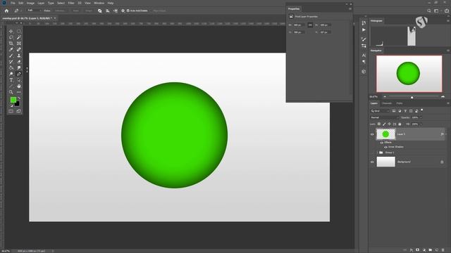Viewport: 451px width, 253px height.
Task: Toggle lock all for layer
Action: pyautogui.click(x=400, y=124)
